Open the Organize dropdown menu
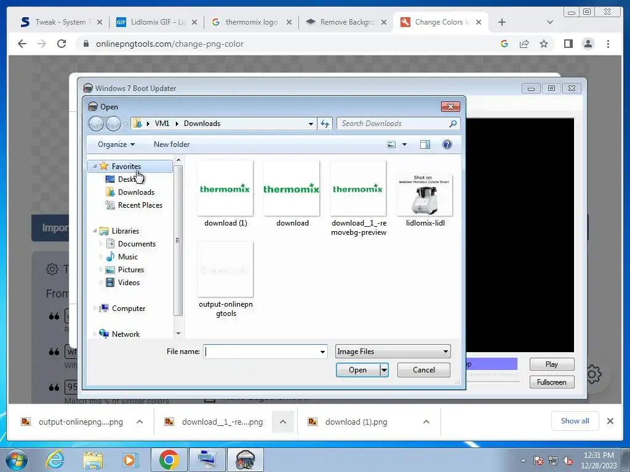This screenshot has width=630, height=472. coord(116,144)
